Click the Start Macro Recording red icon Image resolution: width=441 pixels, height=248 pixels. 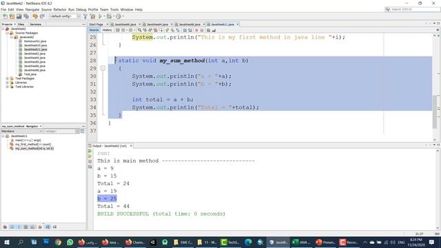click(196, 30)
